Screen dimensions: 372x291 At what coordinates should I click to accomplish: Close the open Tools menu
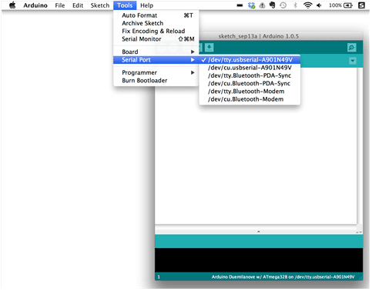point(125,5)
